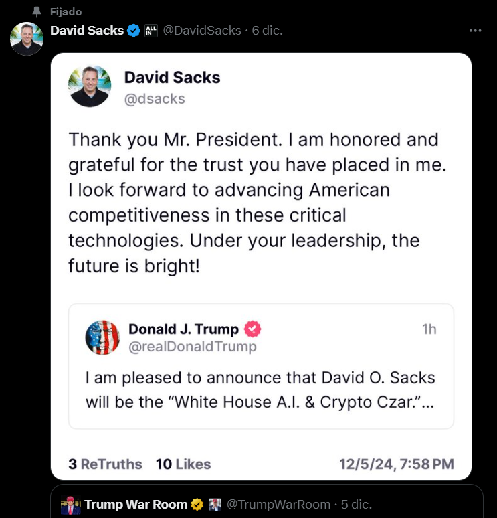This screenshot has height=518, width=497.
Task: Click David Sacks' profile avatar in tweet header
Action: [x=27, y=39]
